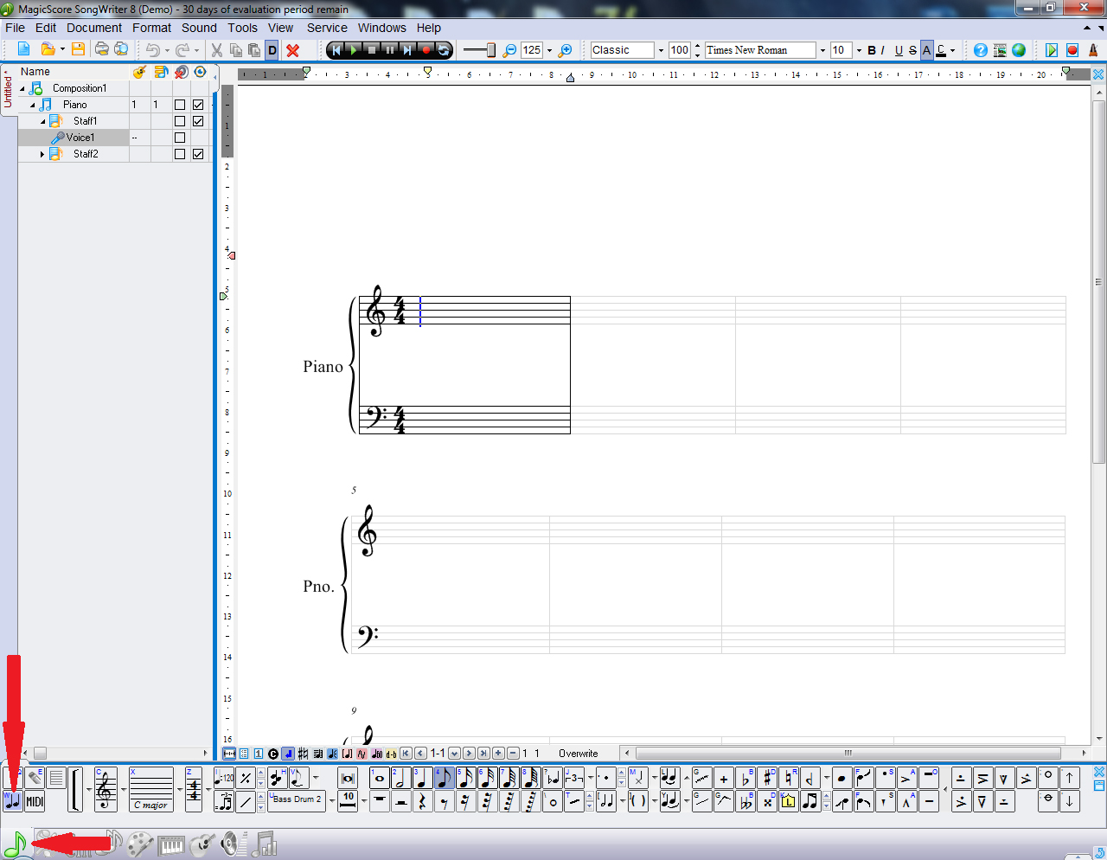Toggle the Piano row unchecked mute checkbox
The width and height of the screenshot is (1107, 860).
point(180,105)
